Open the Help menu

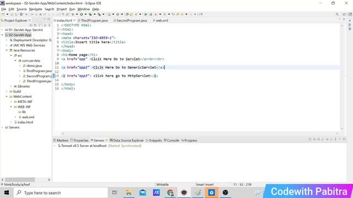[95, 9]
